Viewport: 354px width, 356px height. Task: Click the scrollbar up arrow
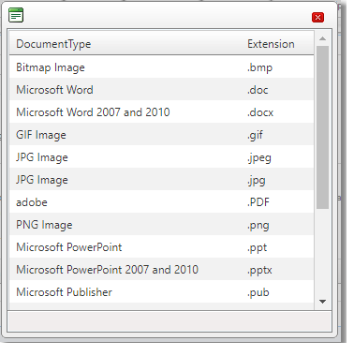click(323, 38)
